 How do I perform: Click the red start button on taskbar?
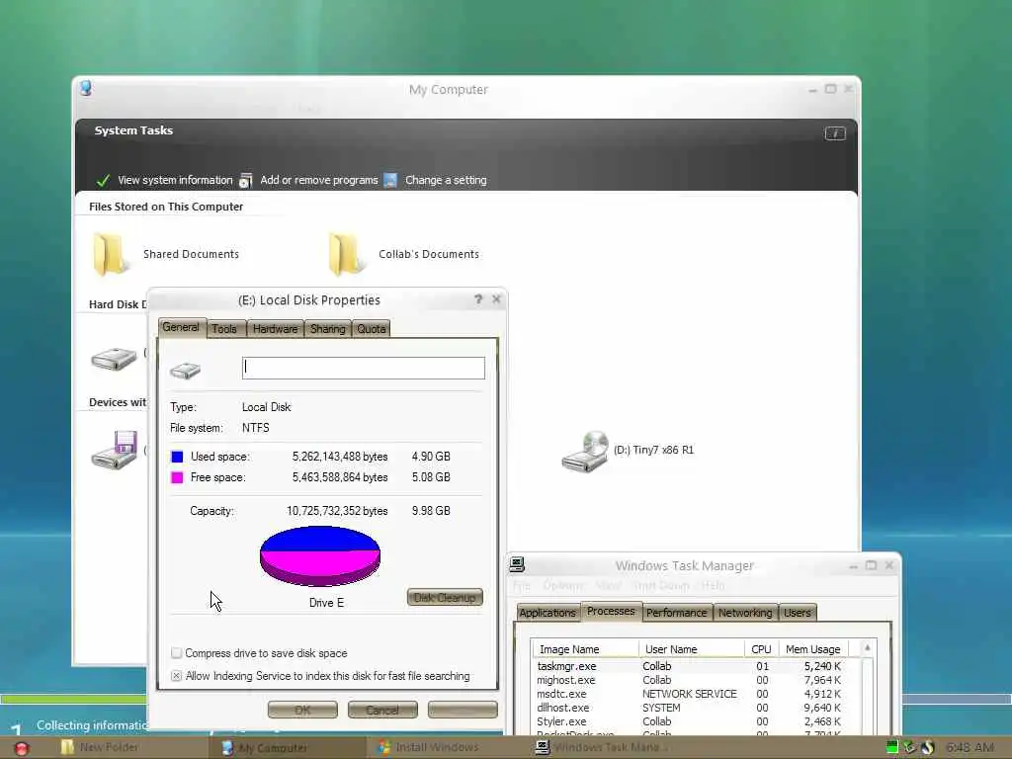[22, 748]
